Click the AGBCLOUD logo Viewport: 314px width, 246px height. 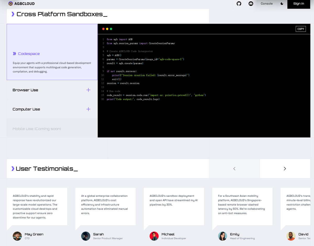21,4
